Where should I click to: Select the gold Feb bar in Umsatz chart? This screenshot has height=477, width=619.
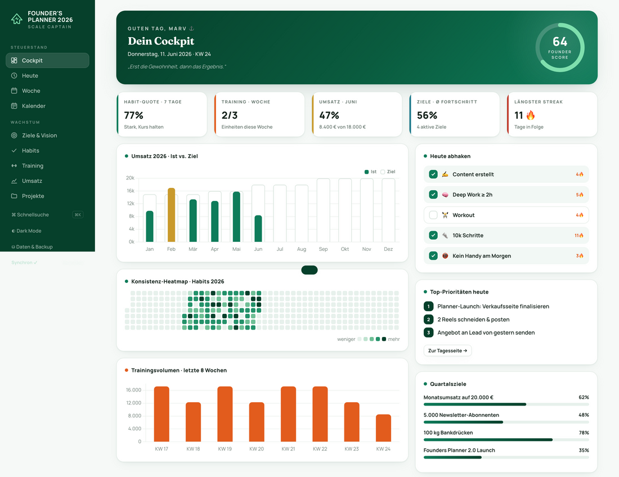(171, 215)
